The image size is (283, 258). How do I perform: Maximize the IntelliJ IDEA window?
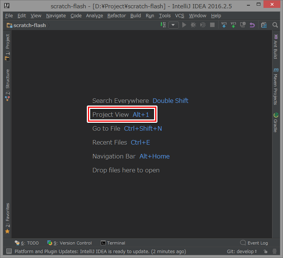(259, 5)
